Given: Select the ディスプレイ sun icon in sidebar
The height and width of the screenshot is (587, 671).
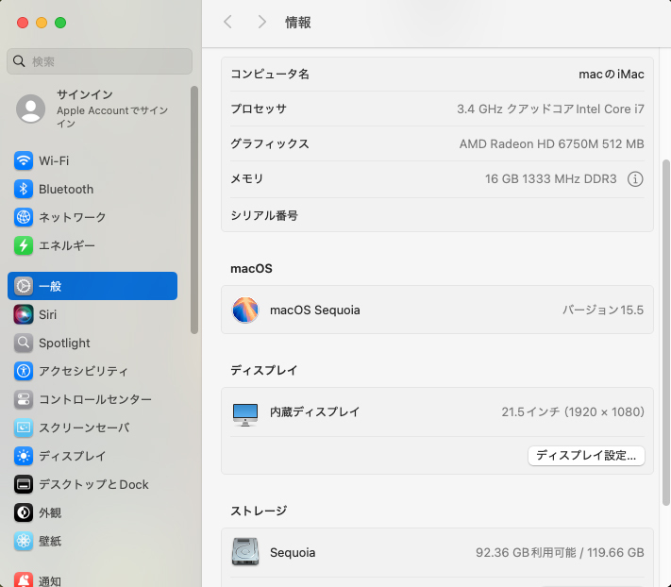Looking at the screenshot, I should point(24,456).
